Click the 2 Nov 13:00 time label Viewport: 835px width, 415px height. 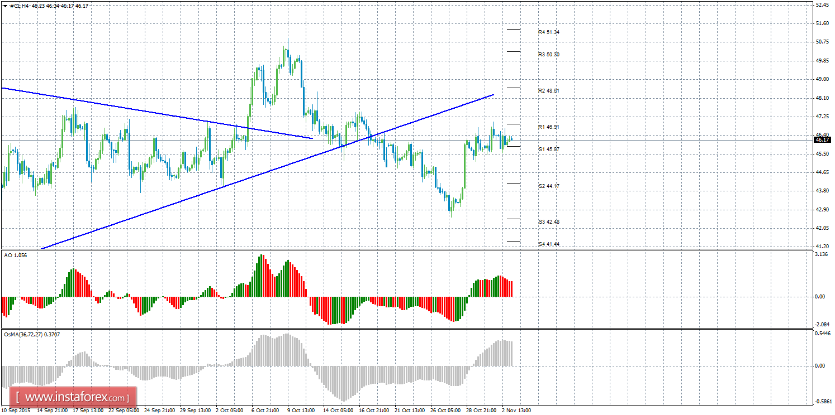point(516,411)
